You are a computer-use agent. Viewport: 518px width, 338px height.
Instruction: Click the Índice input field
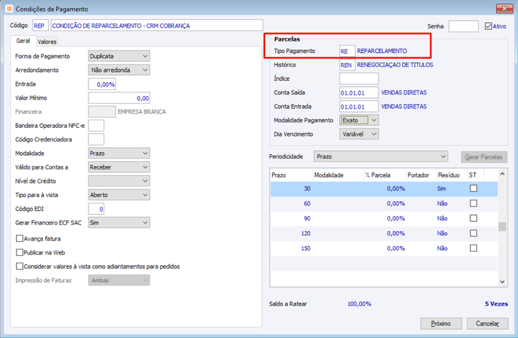(358, 79)
